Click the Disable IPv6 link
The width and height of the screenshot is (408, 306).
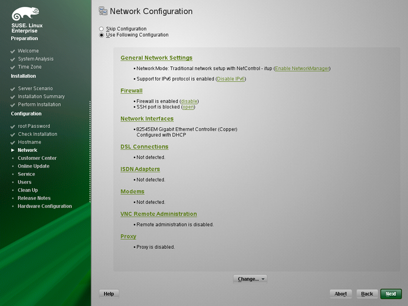click(x=231, y=79)
